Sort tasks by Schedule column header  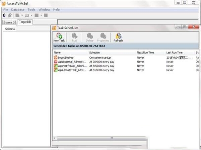pyautogui.click(x=94, y=53)
